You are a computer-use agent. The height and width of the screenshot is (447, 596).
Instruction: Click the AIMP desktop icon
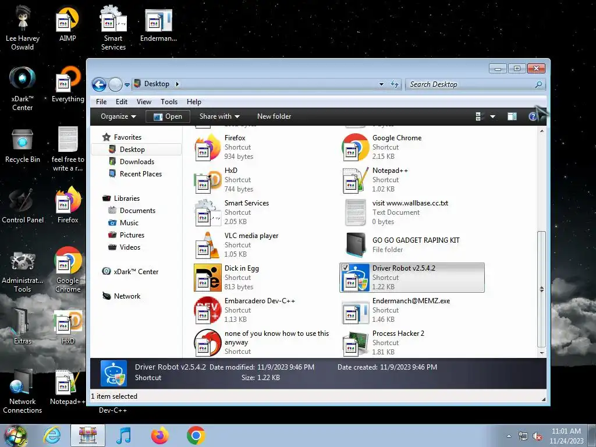pos(68,24)
